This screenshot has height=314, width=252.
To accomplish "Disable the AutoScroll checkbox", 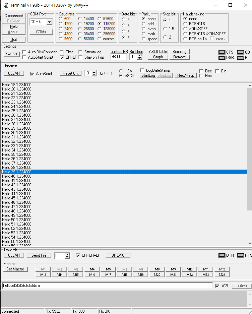I will [33, 74].
